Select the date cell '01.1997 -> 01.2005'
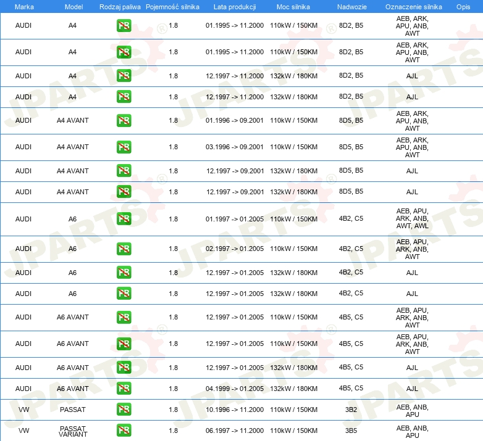The image size is (483, 441). click(x=235, y=219)
